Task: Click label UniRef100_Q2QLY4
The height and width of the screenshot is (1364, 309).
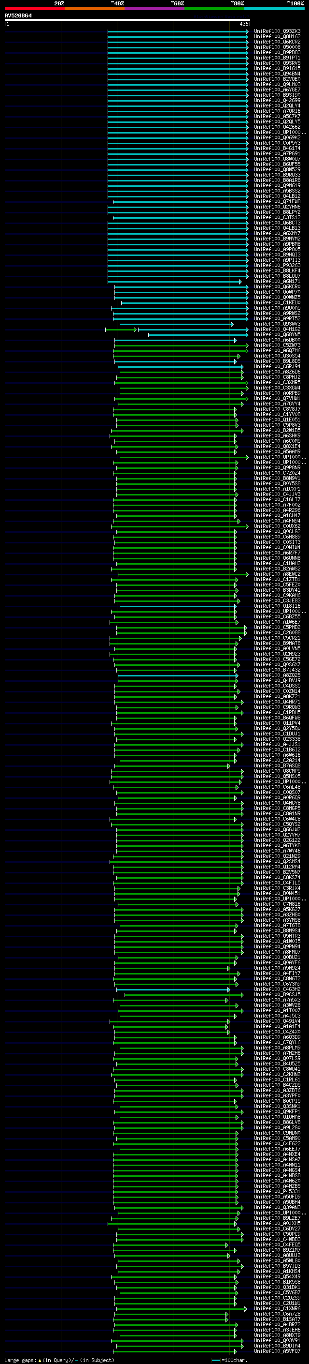Action: coord(277,106)
